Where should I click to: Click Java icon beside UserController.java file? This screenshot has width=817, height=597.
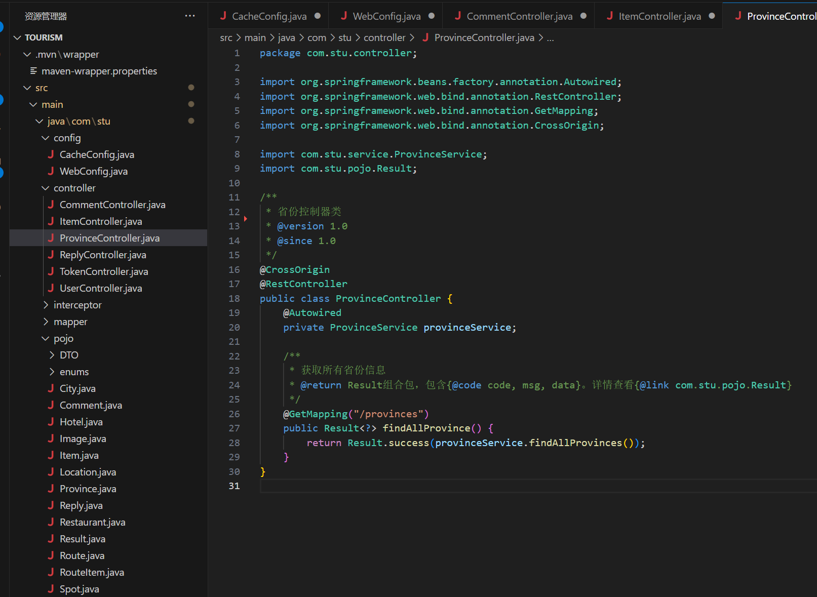(x=51, y=288)
